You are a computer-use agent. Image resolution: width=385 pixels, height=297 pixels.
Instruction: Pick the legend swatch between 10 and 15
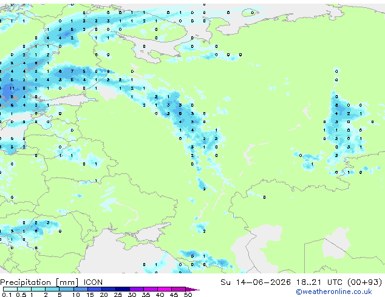click(x=81, y=289)
